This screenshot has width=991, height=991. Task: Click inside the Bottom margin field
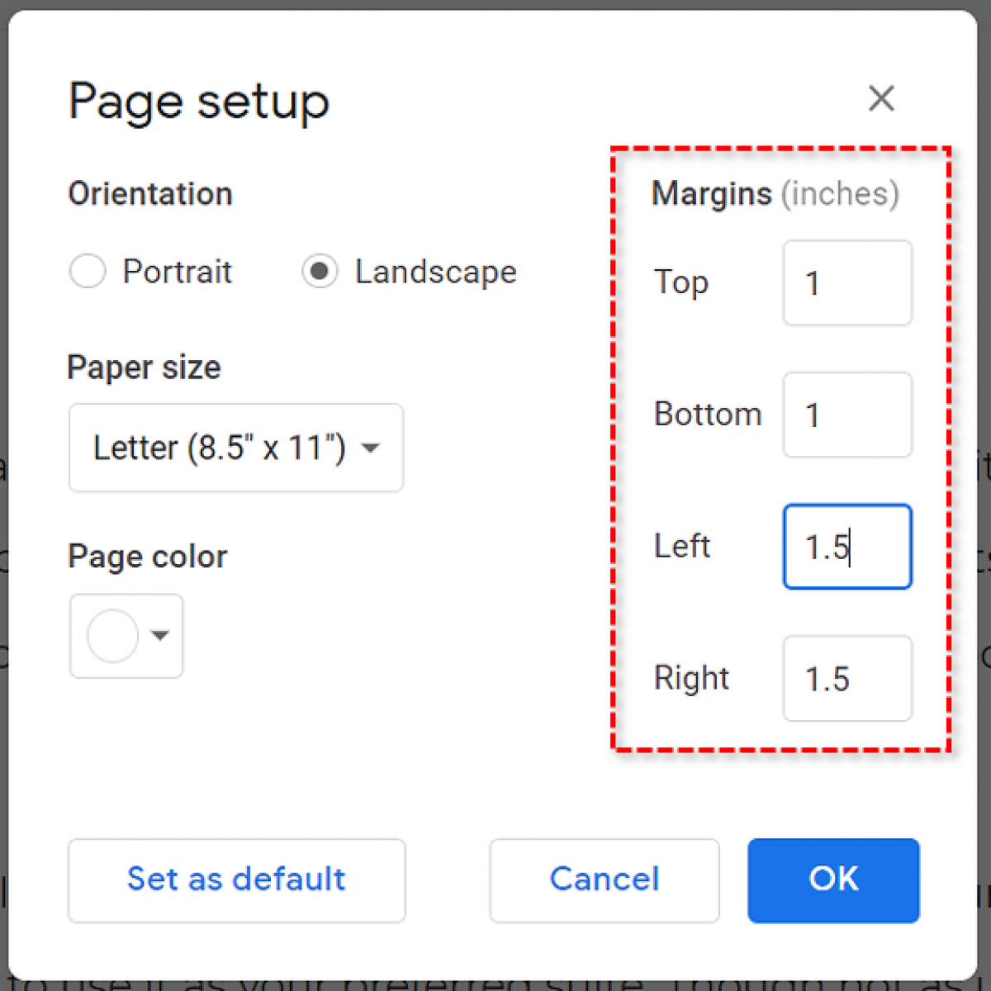(x=846, y=415)
